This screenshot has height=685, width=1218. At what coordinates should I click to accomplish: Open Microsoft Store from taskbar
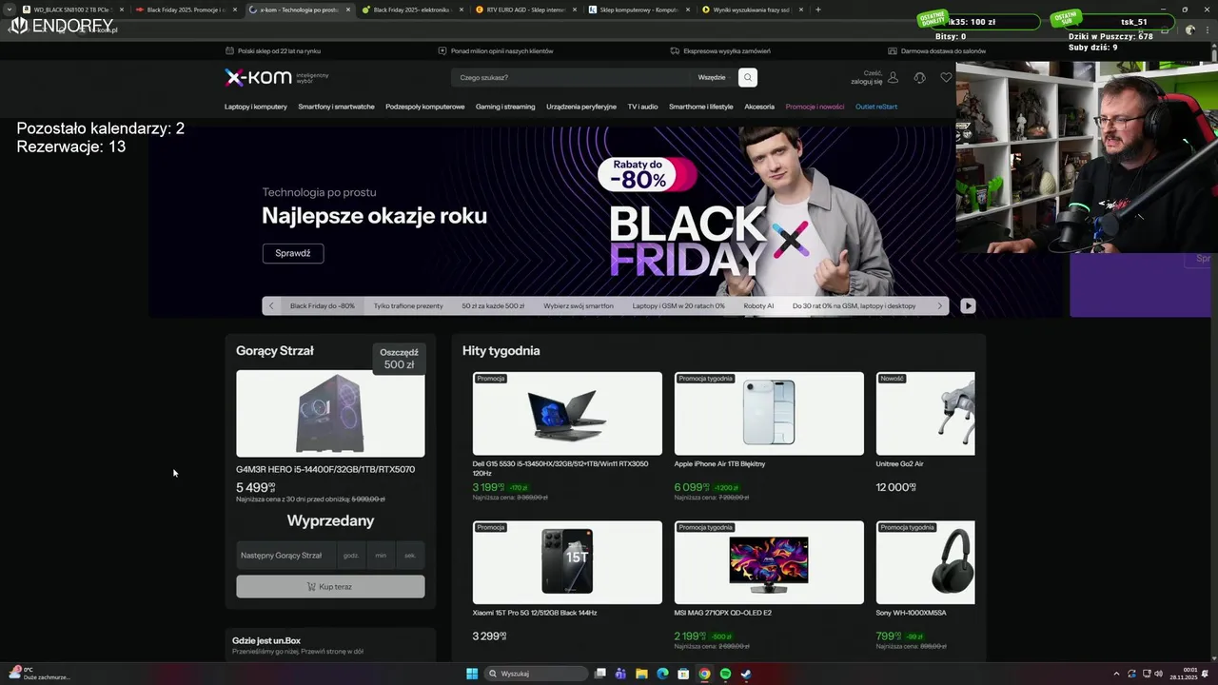[683, 674]
